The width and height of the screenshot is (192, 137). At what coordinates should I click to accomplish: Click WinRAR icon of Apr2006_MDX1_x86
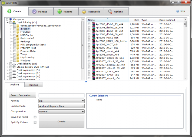[x=94, y=38]
